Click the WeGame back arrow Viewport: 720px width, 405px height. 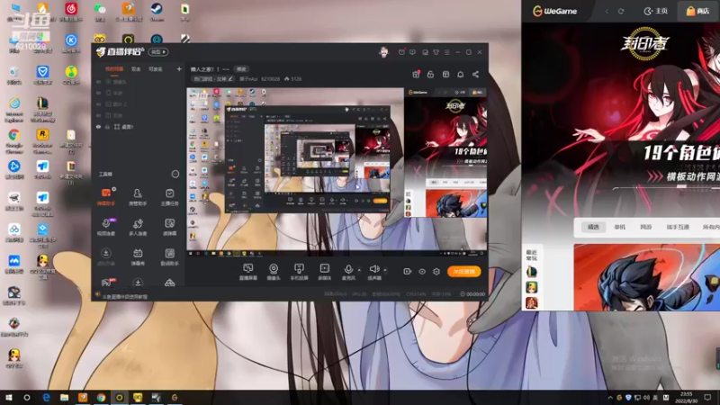[607, 11]
